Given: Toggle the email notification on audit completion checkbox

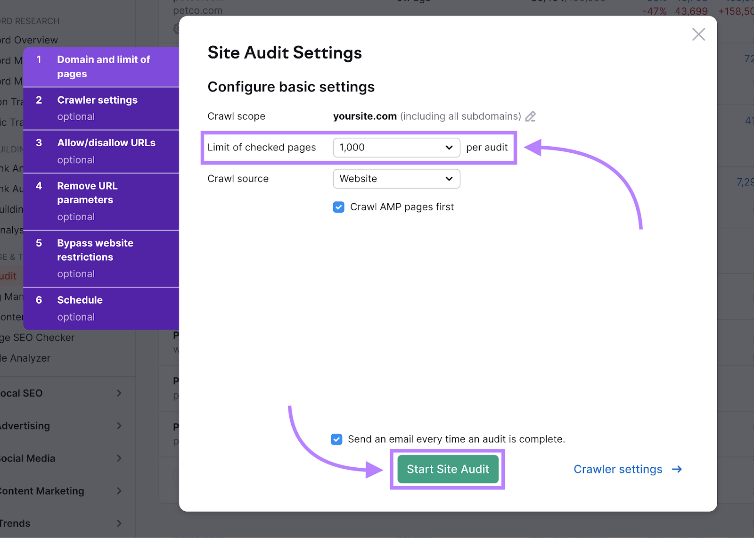Looking at the screenshot, I should 336,439.
